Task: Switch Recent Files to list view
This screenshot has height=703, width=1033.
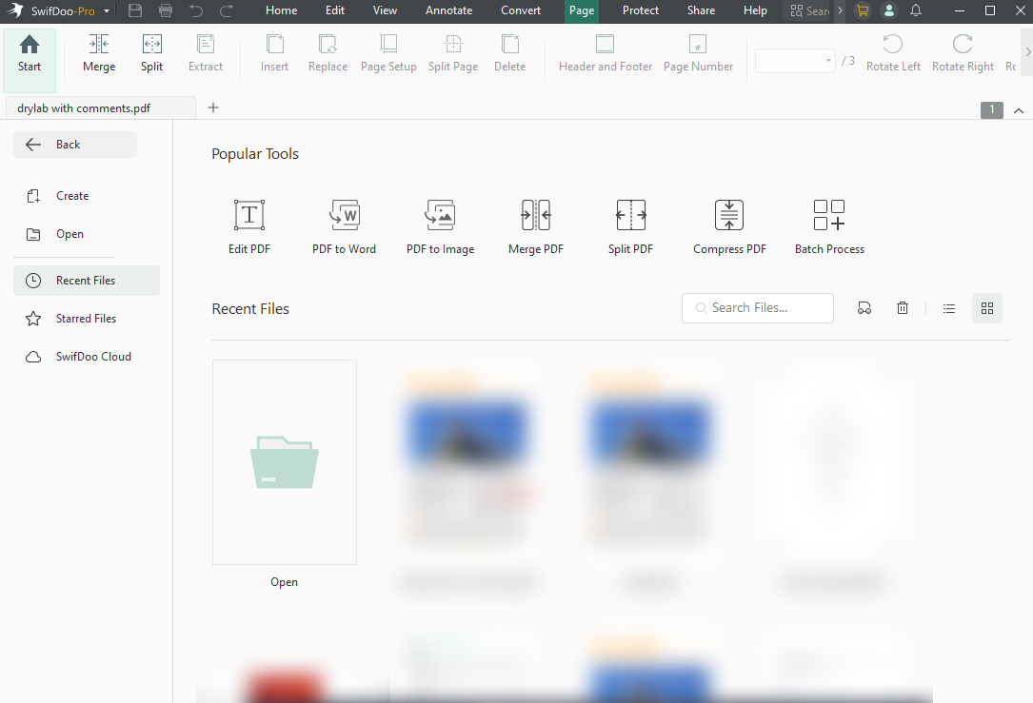Action: 948,307
